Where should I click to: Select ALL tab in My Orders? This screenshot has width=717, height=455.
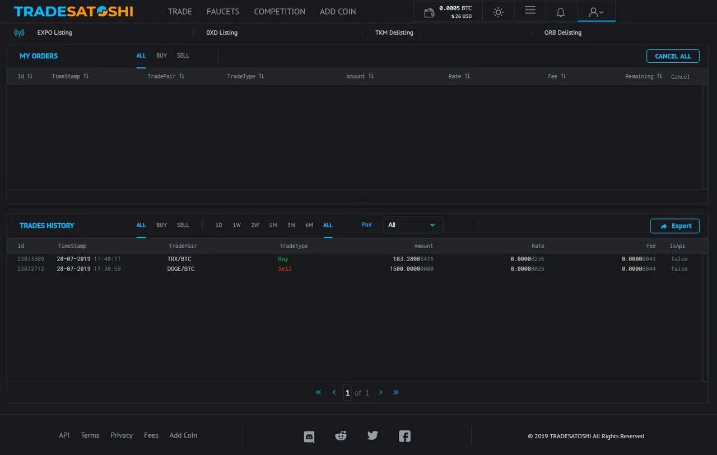pos(141,55)
